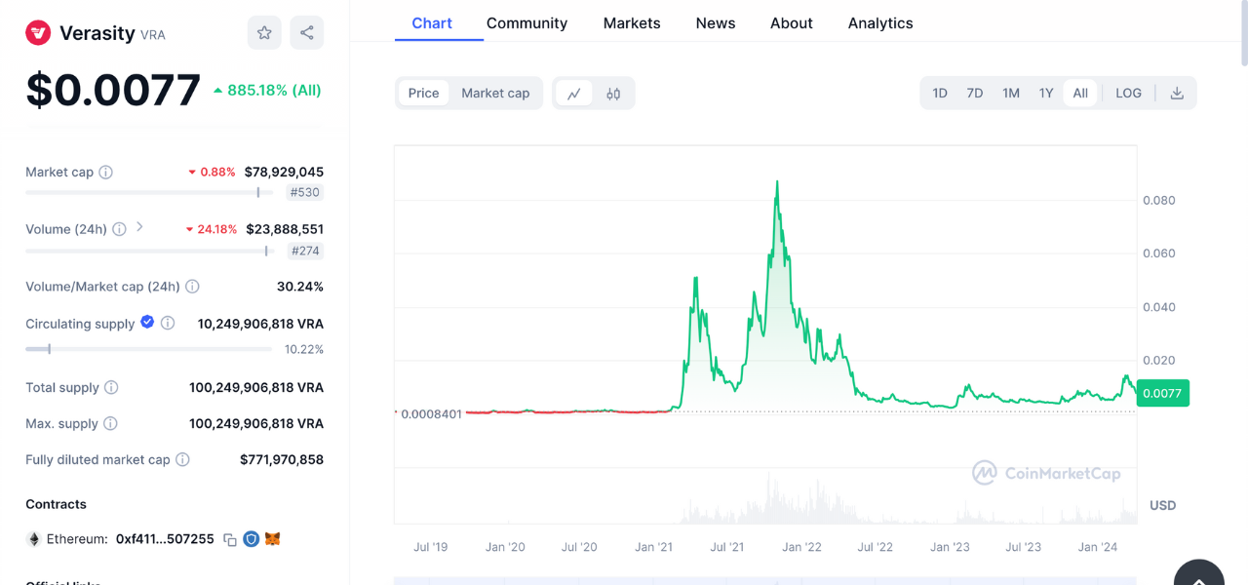This screenshot has height=585, width=1248.
Task: Toggle chart to Market cap view
Action: 495,94
